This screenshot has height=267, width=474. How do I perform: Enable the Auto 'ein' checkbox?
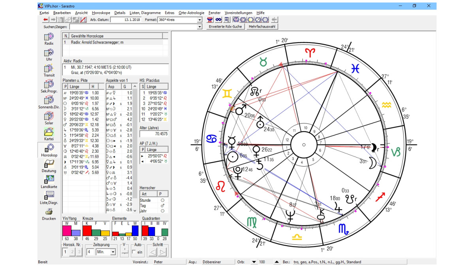tap(134, 252)
